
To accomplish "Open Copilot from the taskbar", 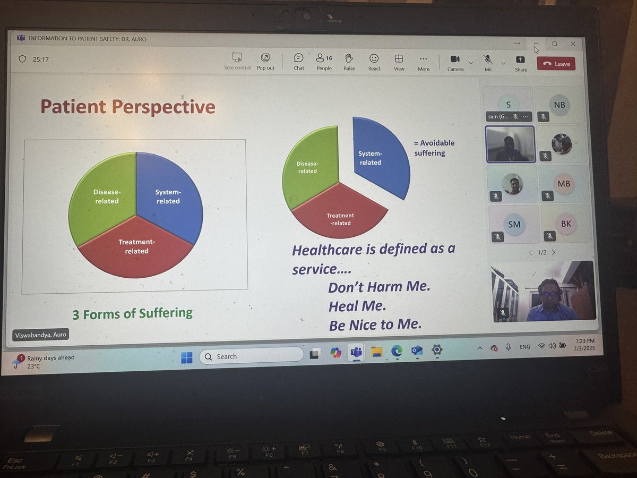I will tap(335, 353).
